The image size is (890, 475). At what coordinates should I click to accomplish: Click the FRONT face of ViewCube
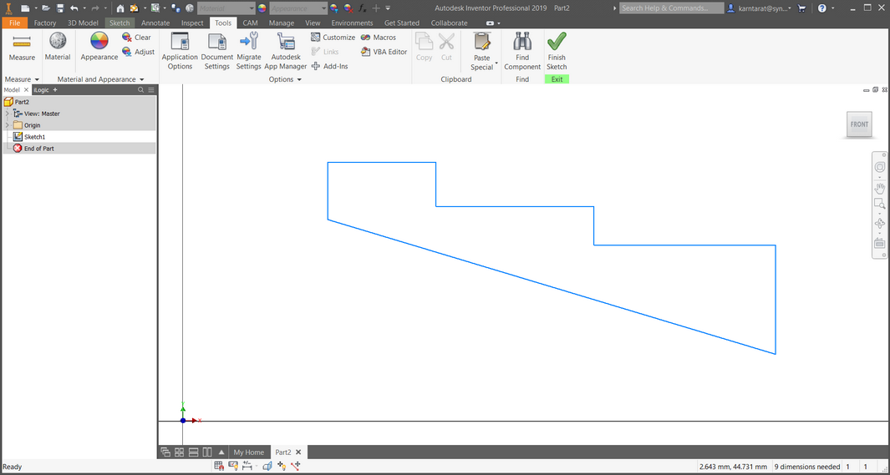(859, 124)
